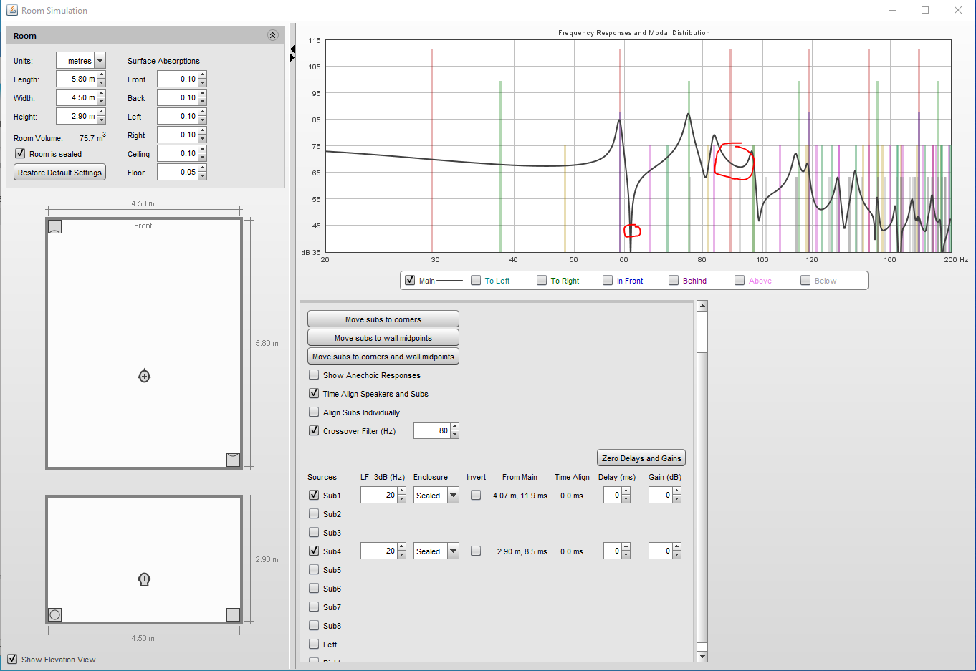Enable the Sub8 source checkbox

(314, 625)
